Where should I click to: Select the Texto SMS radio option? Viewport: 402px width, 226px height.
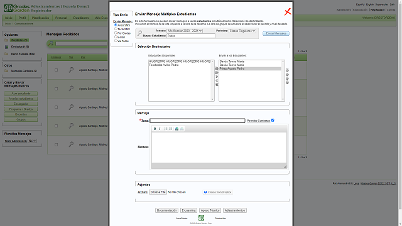[116, 29]
